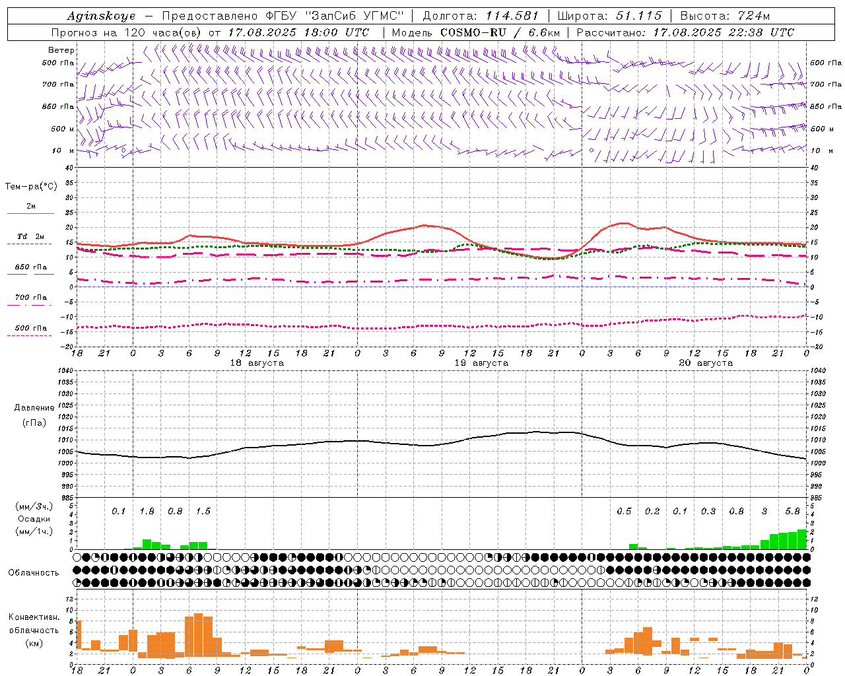Click the Aginskoye station name in header

point(102,16)
